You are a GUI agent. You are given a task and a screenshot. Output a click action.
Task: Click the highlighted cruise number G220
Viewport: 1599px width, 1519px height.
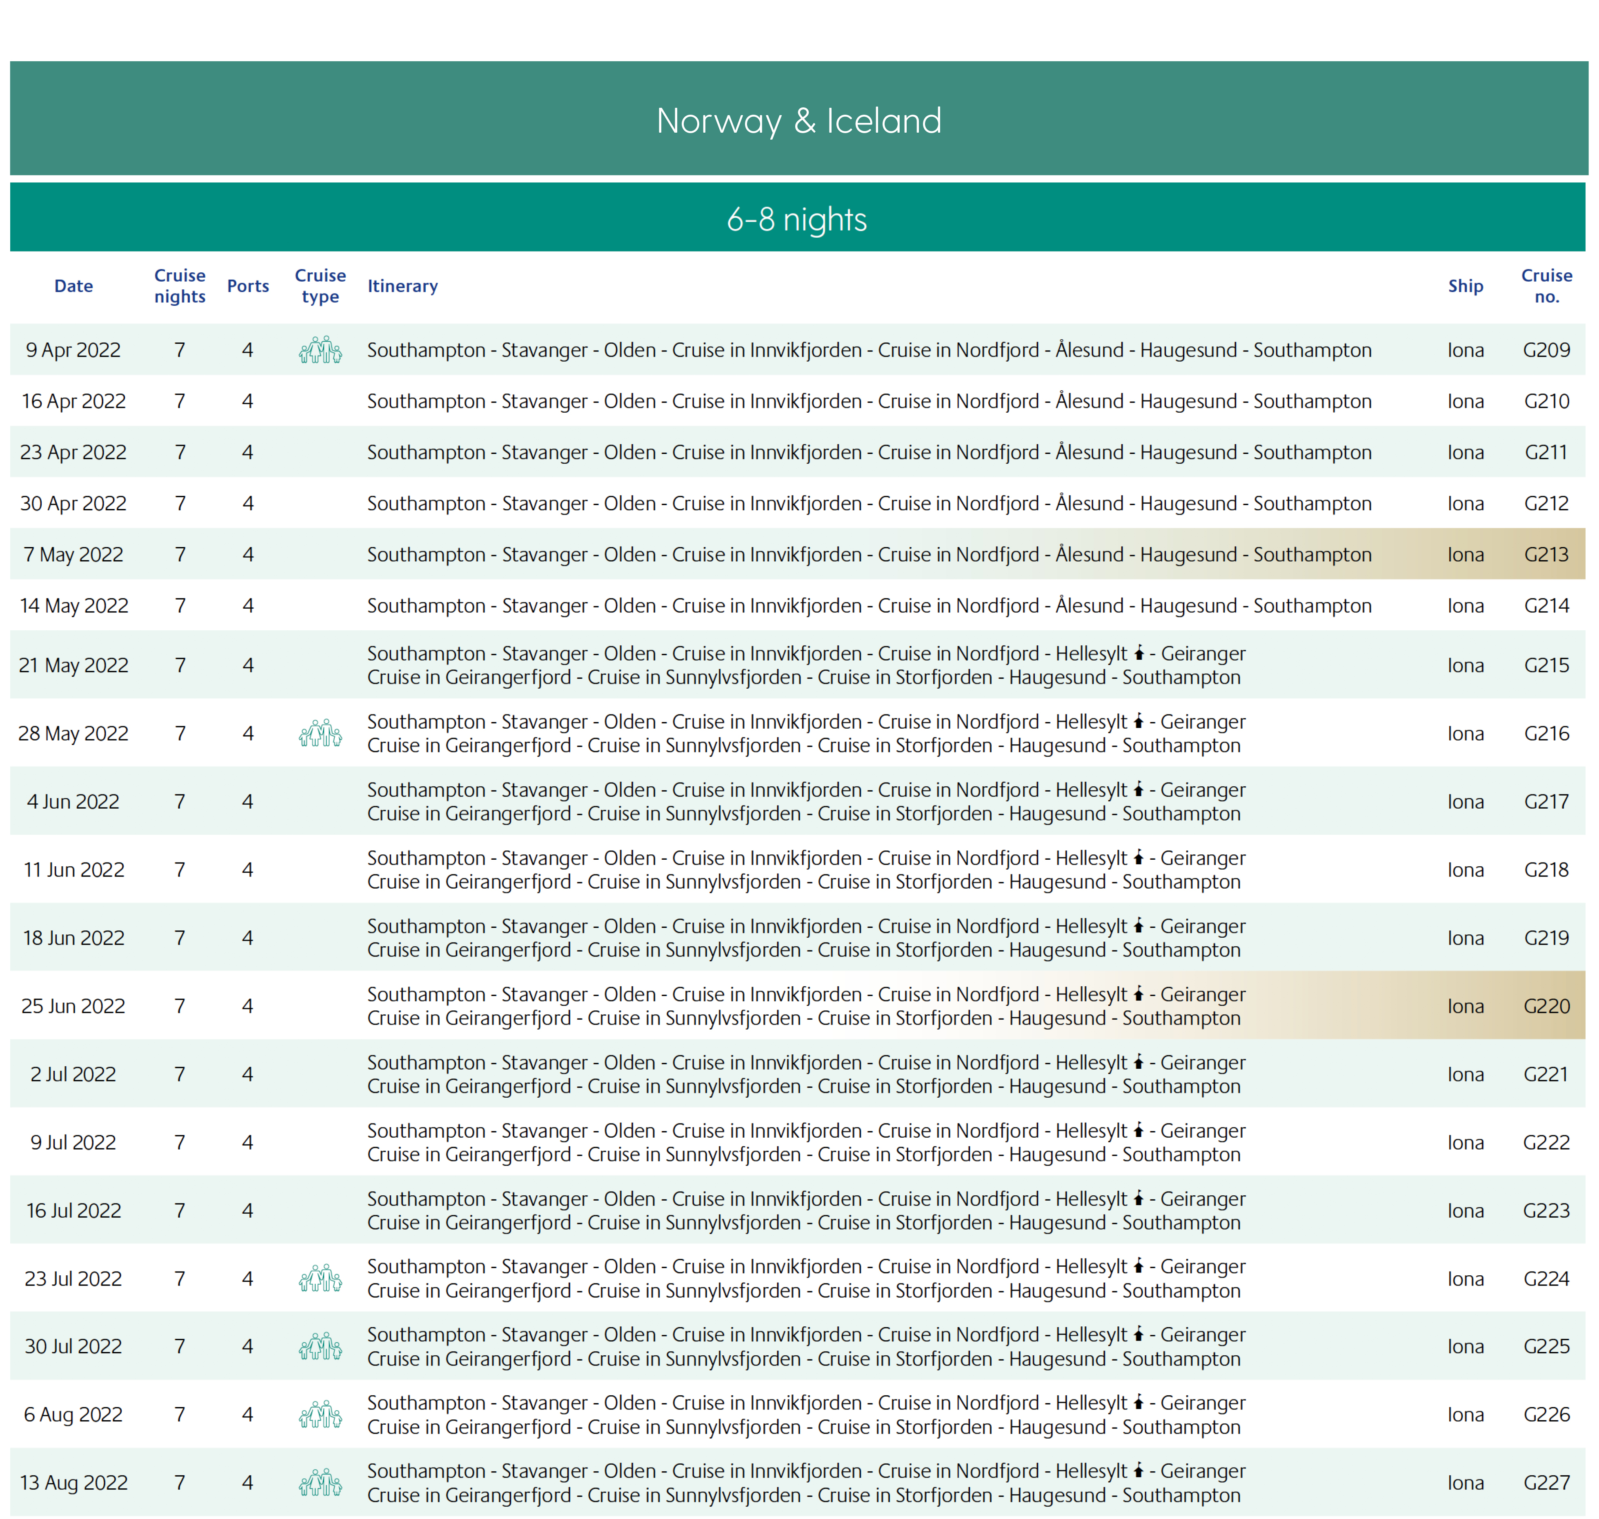click(x=1546, y=1005)
